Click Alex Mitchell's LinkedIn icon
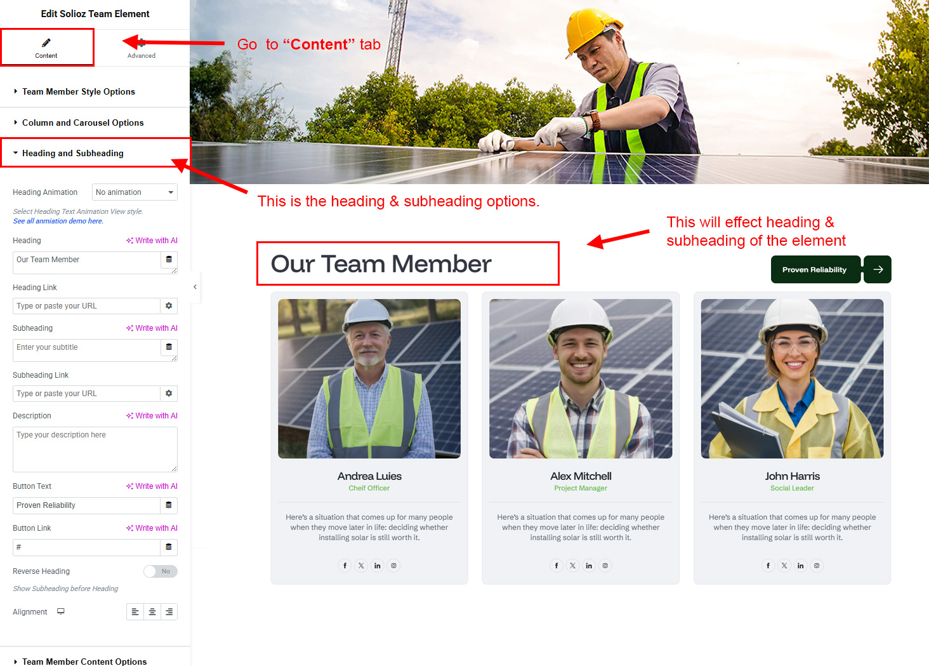This screenshot has height=666, width=929. click(589, 566)
